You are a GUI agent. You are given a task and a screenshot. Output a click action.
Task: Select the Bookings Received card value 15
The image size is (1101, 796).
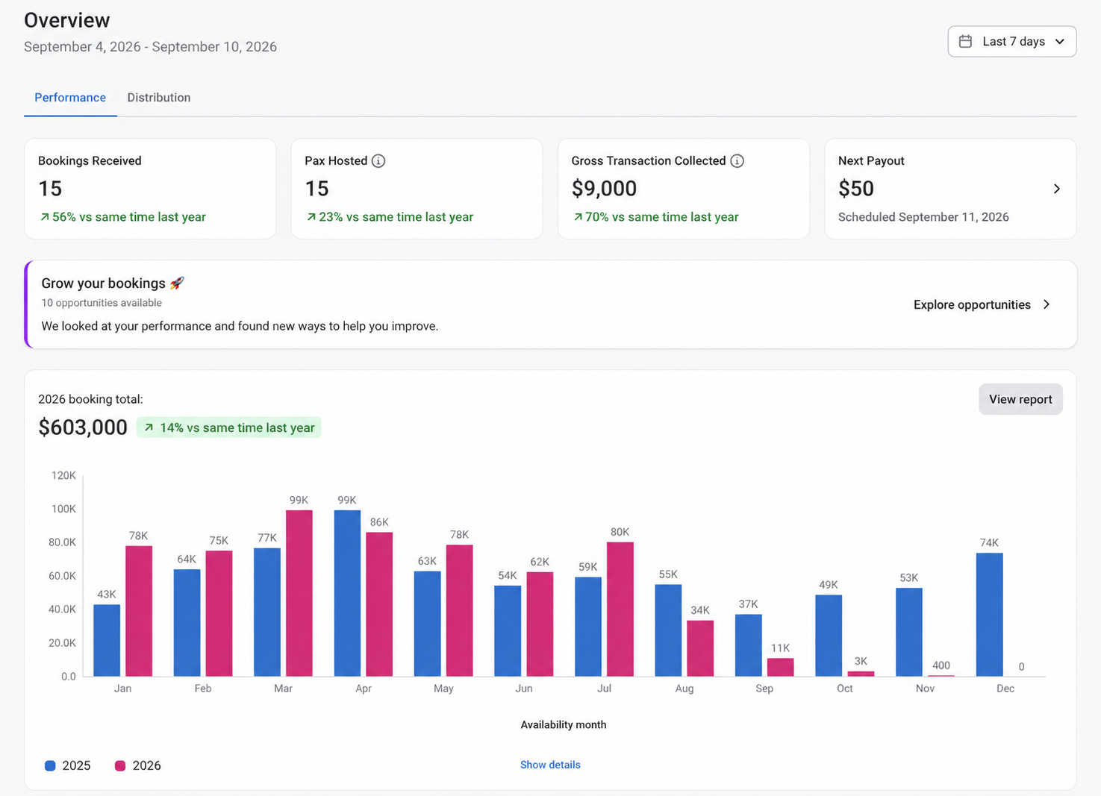[x=50, y=189]
